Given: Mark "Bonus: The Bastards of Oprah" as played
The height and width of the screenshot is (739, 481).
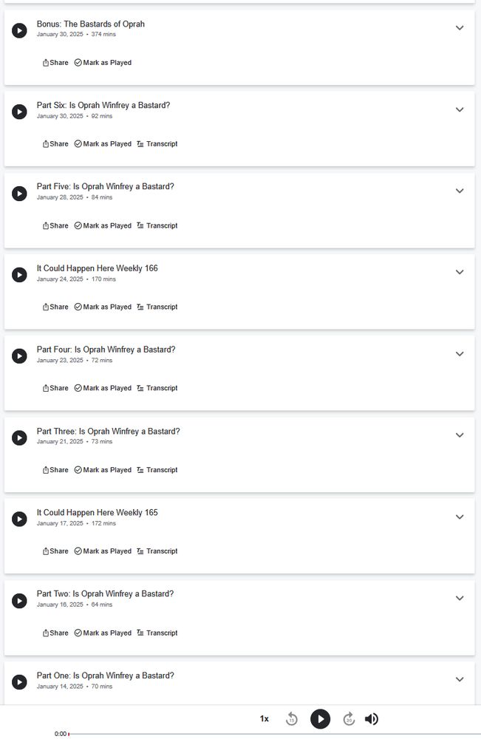Looking at the screenshot, I should 103,62.
